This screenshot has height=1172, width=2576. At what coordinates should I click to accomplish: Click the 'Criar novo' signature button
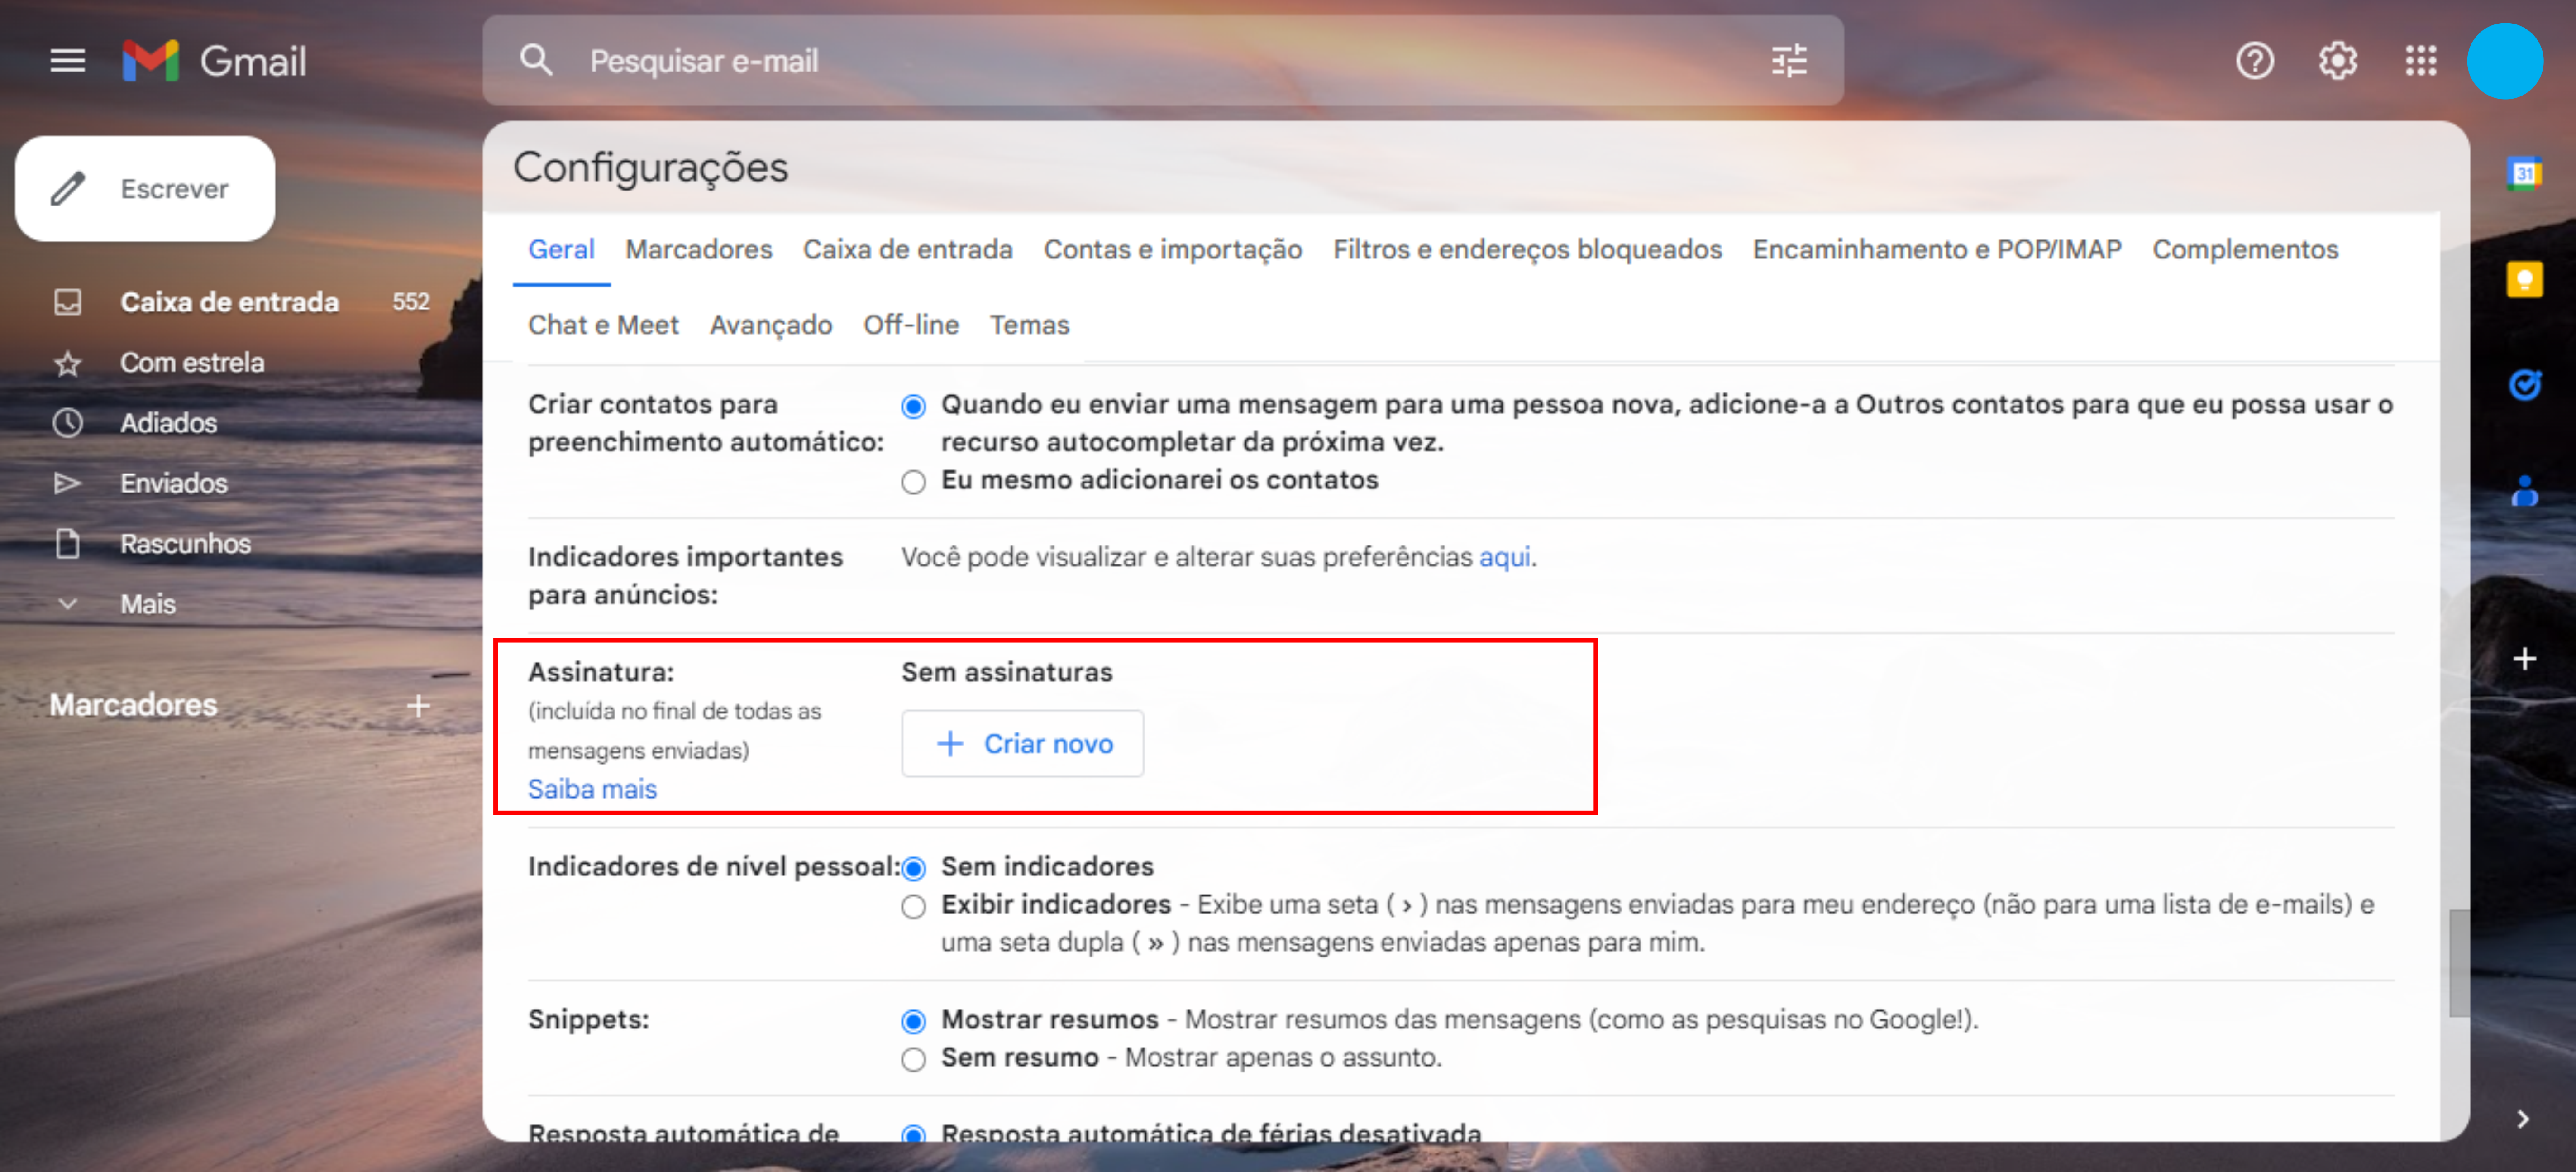1022,743
